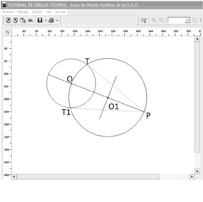Expand the save options dropdown arrow
The image size is (203, 202).
click(46, 20)
